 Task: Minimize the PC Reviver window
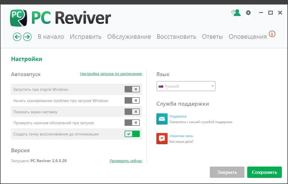pos(261,13)
